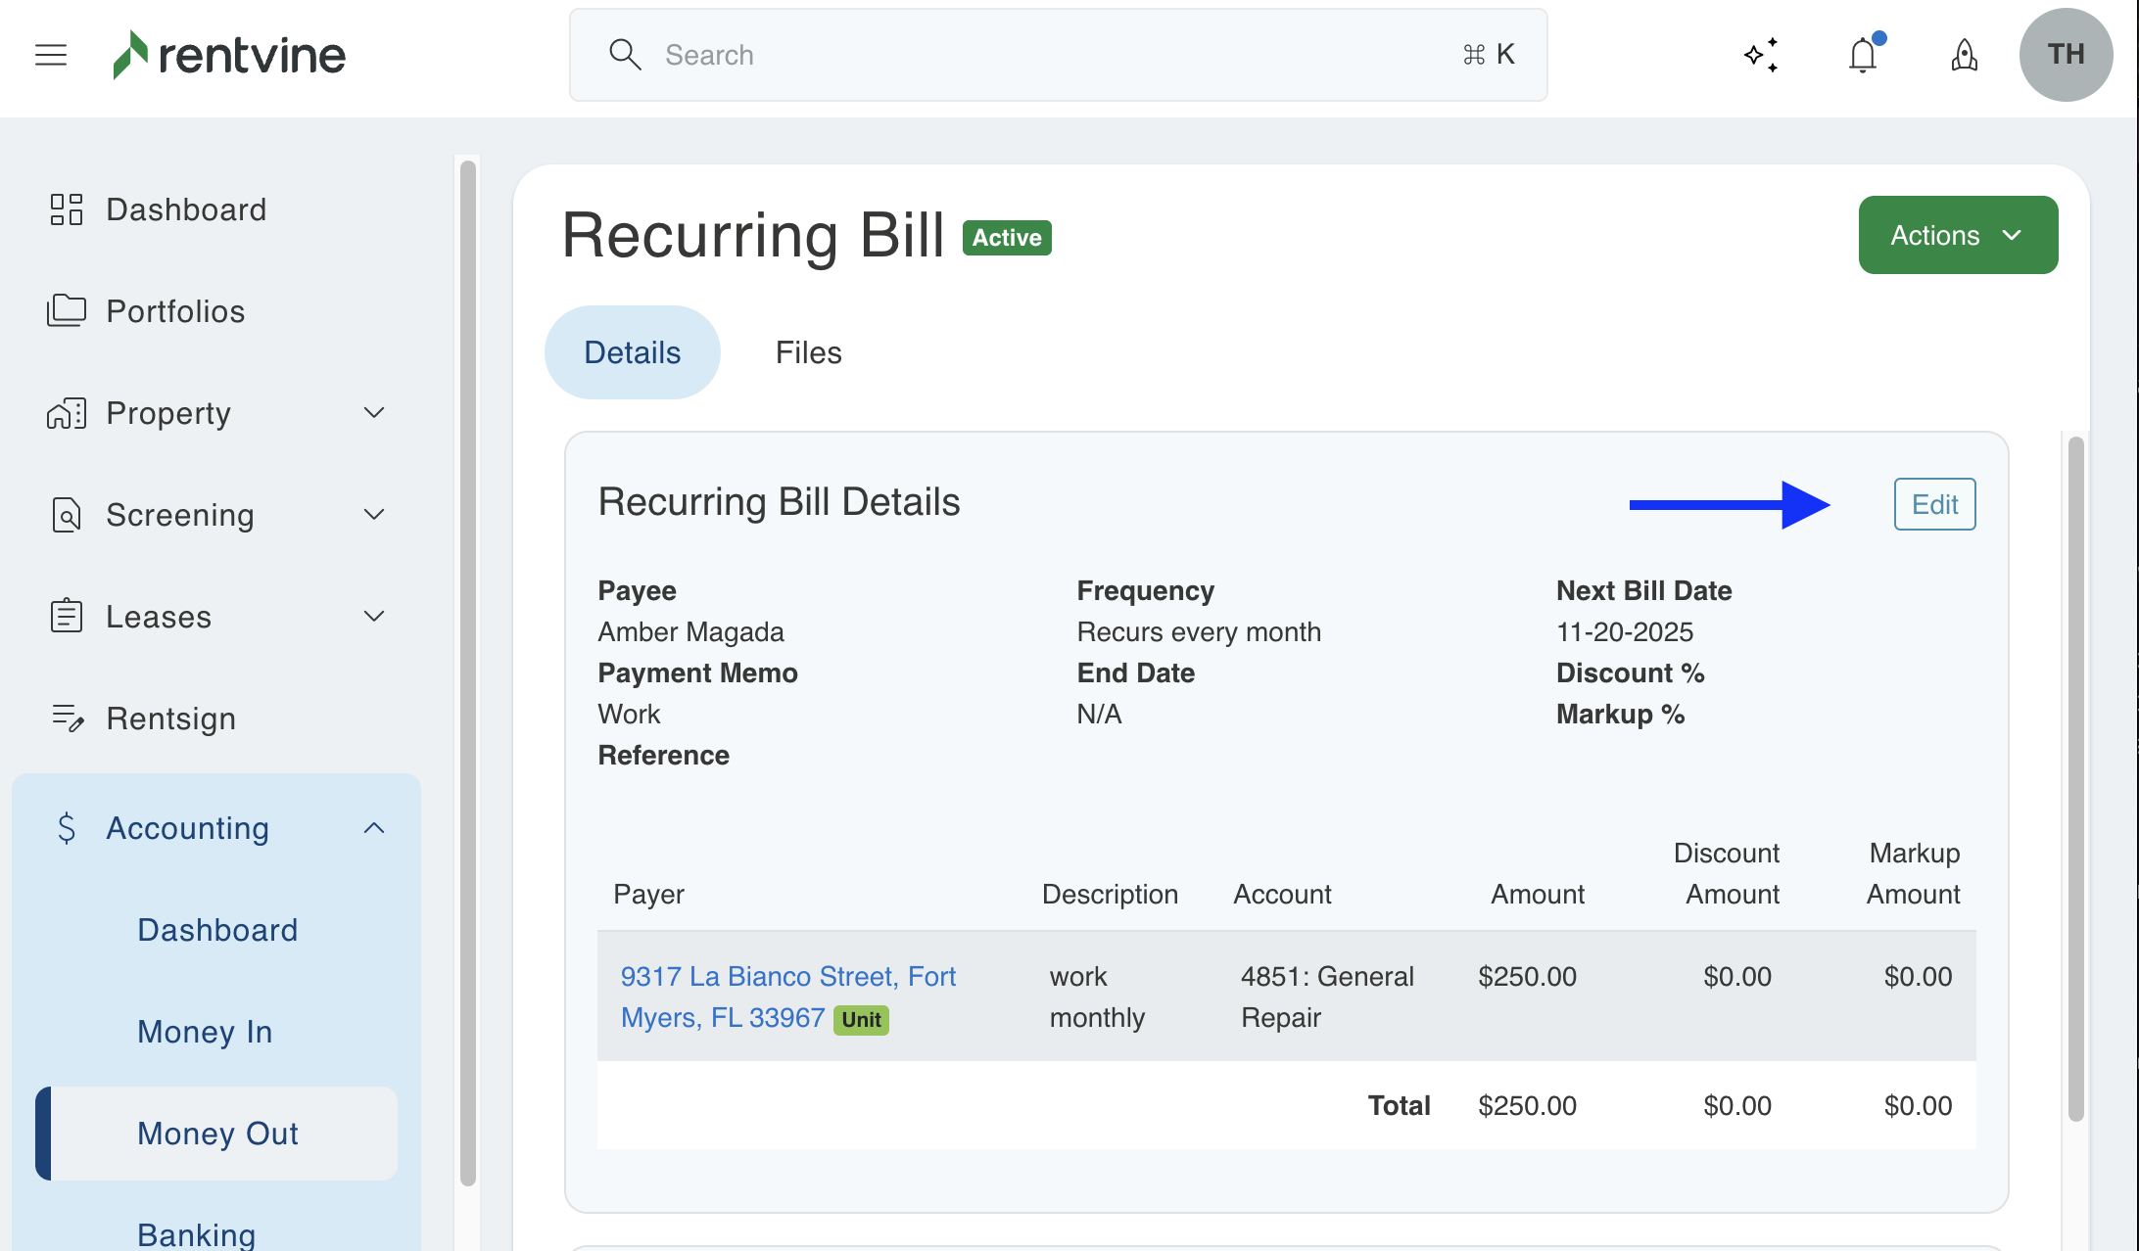Open the TH user avatar menu

(2065, 55)
